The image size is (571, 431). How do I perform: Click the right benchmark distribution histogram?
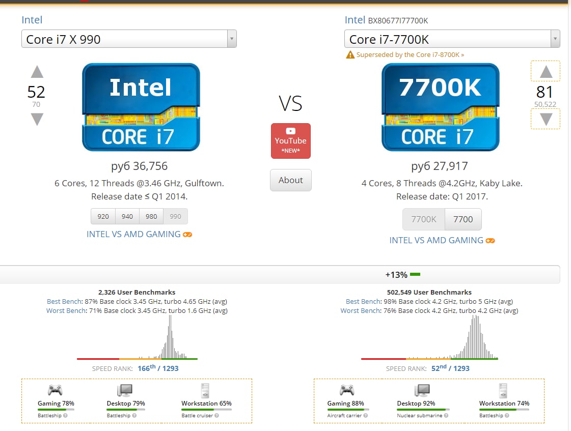[x=429, y=337]
